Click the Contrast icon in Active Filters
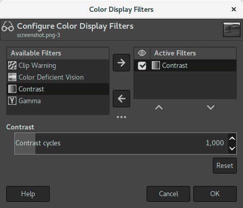243x208 pixels. pyautogui.click(x=156, y=65)
